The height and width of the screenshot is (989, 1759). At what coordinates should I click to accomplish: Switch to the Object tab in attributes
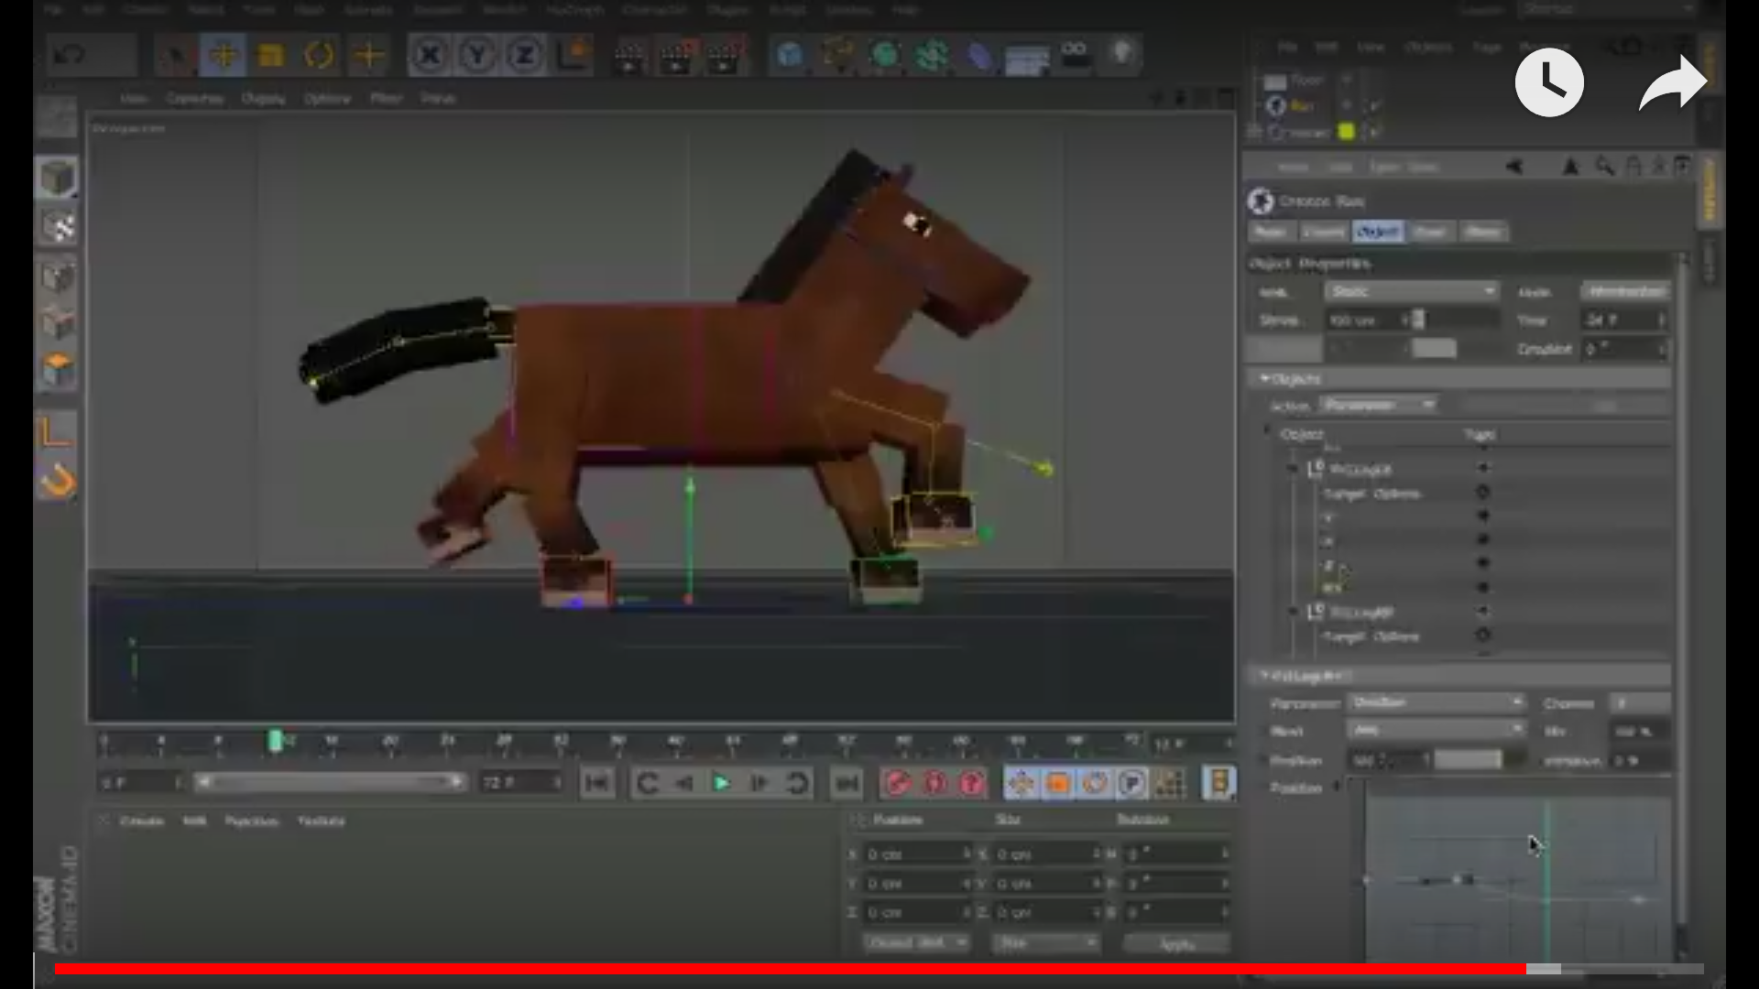pyautogui.click(x=1378, y=232)
